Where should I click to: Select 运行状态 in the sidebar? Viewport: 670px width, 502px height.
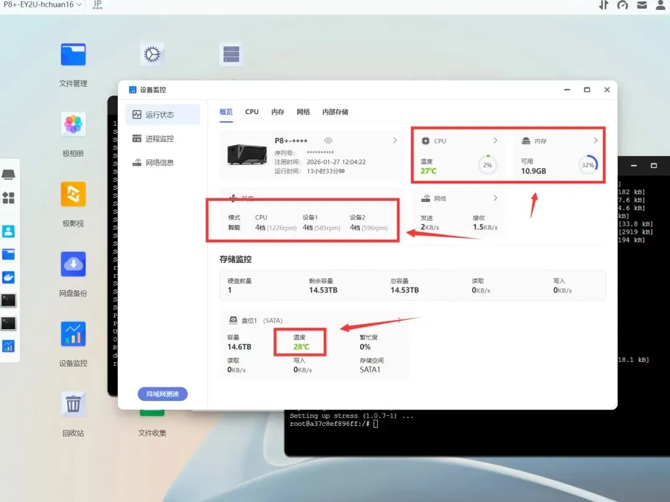163,115
